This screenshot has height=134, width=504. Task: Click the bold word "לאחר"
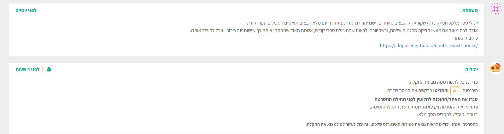pyautogui.click(x=427, y=107)
